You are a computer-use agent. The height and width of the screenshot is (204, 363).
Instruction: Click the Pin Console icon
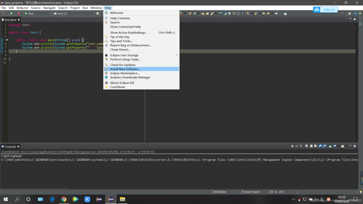(x=330, y=146)
